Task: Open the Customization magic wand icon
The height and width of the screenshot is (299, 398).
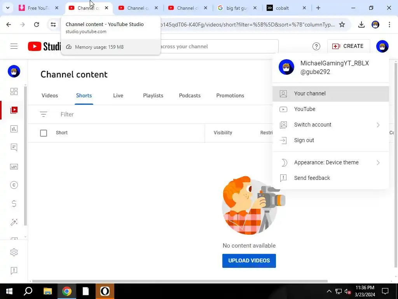Action: click(x=14, y=222)
